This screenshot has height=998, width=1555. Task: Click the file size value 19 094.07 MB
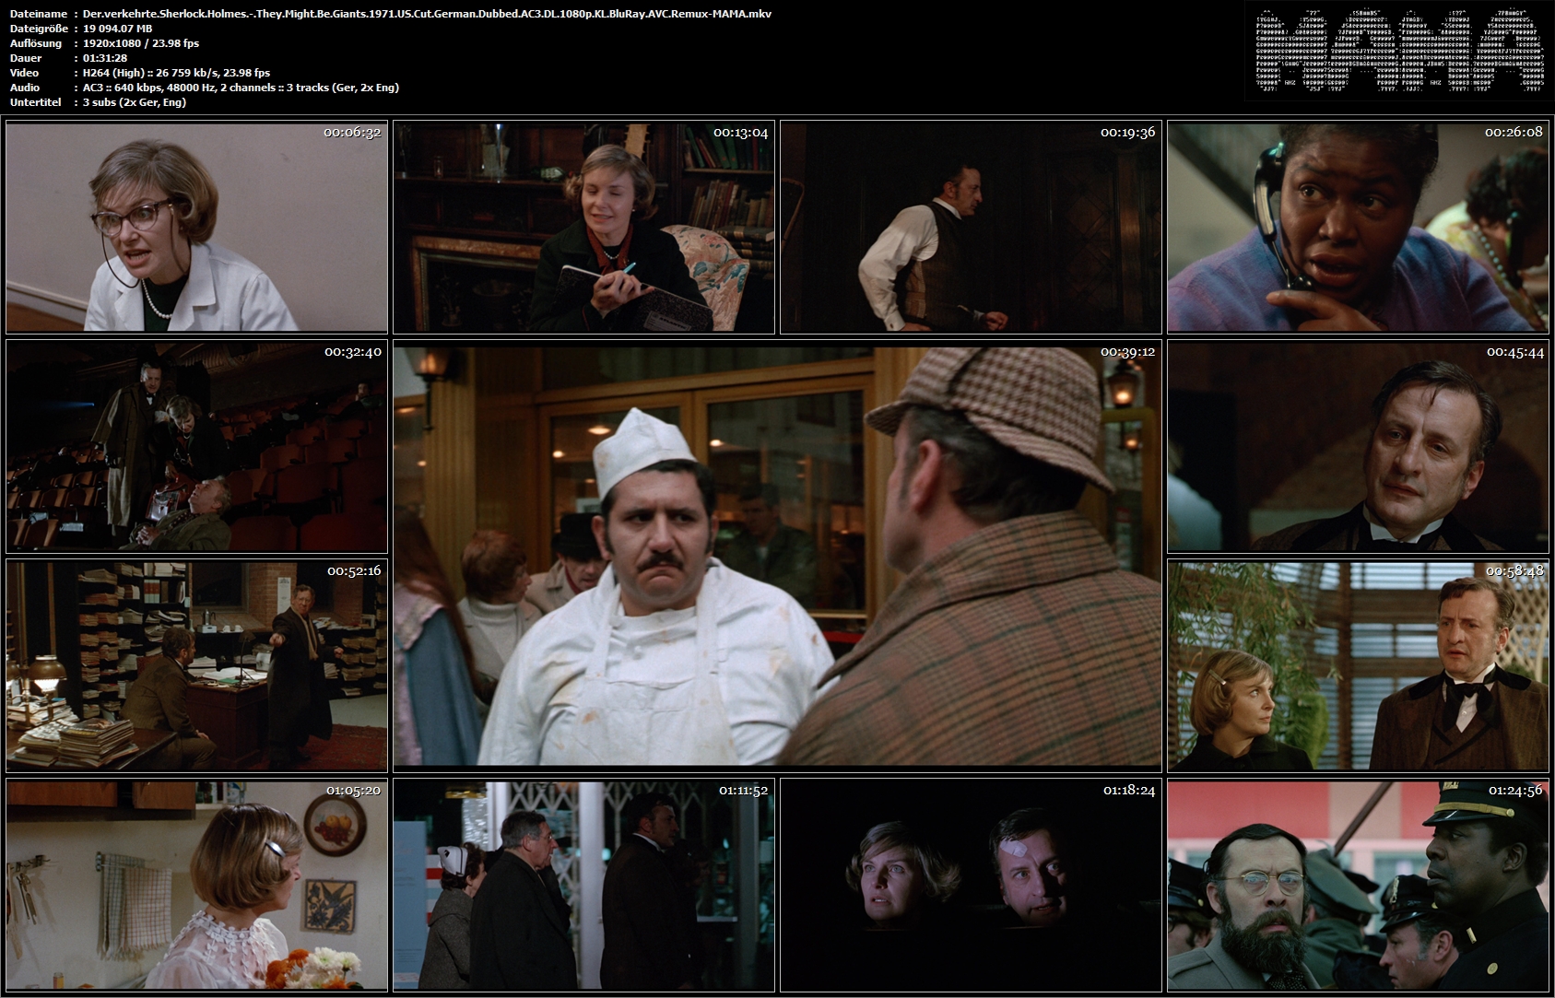point(118,29)
